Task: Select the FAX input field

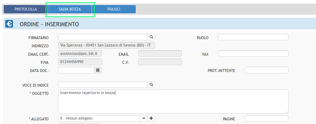Action: [253, 54]
